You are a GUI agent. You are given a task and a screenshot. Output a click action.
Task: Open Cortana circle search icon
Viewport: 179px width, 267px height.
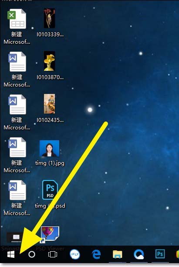(x=32, y=255)
